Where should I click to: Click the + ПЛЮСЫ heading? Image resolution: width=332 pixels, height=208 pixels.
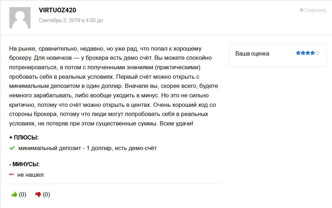coord(24,138)
